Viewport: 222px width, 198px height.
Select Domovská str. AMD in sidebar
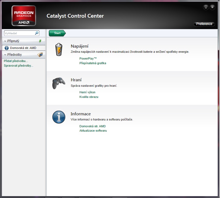click(23, 48)
